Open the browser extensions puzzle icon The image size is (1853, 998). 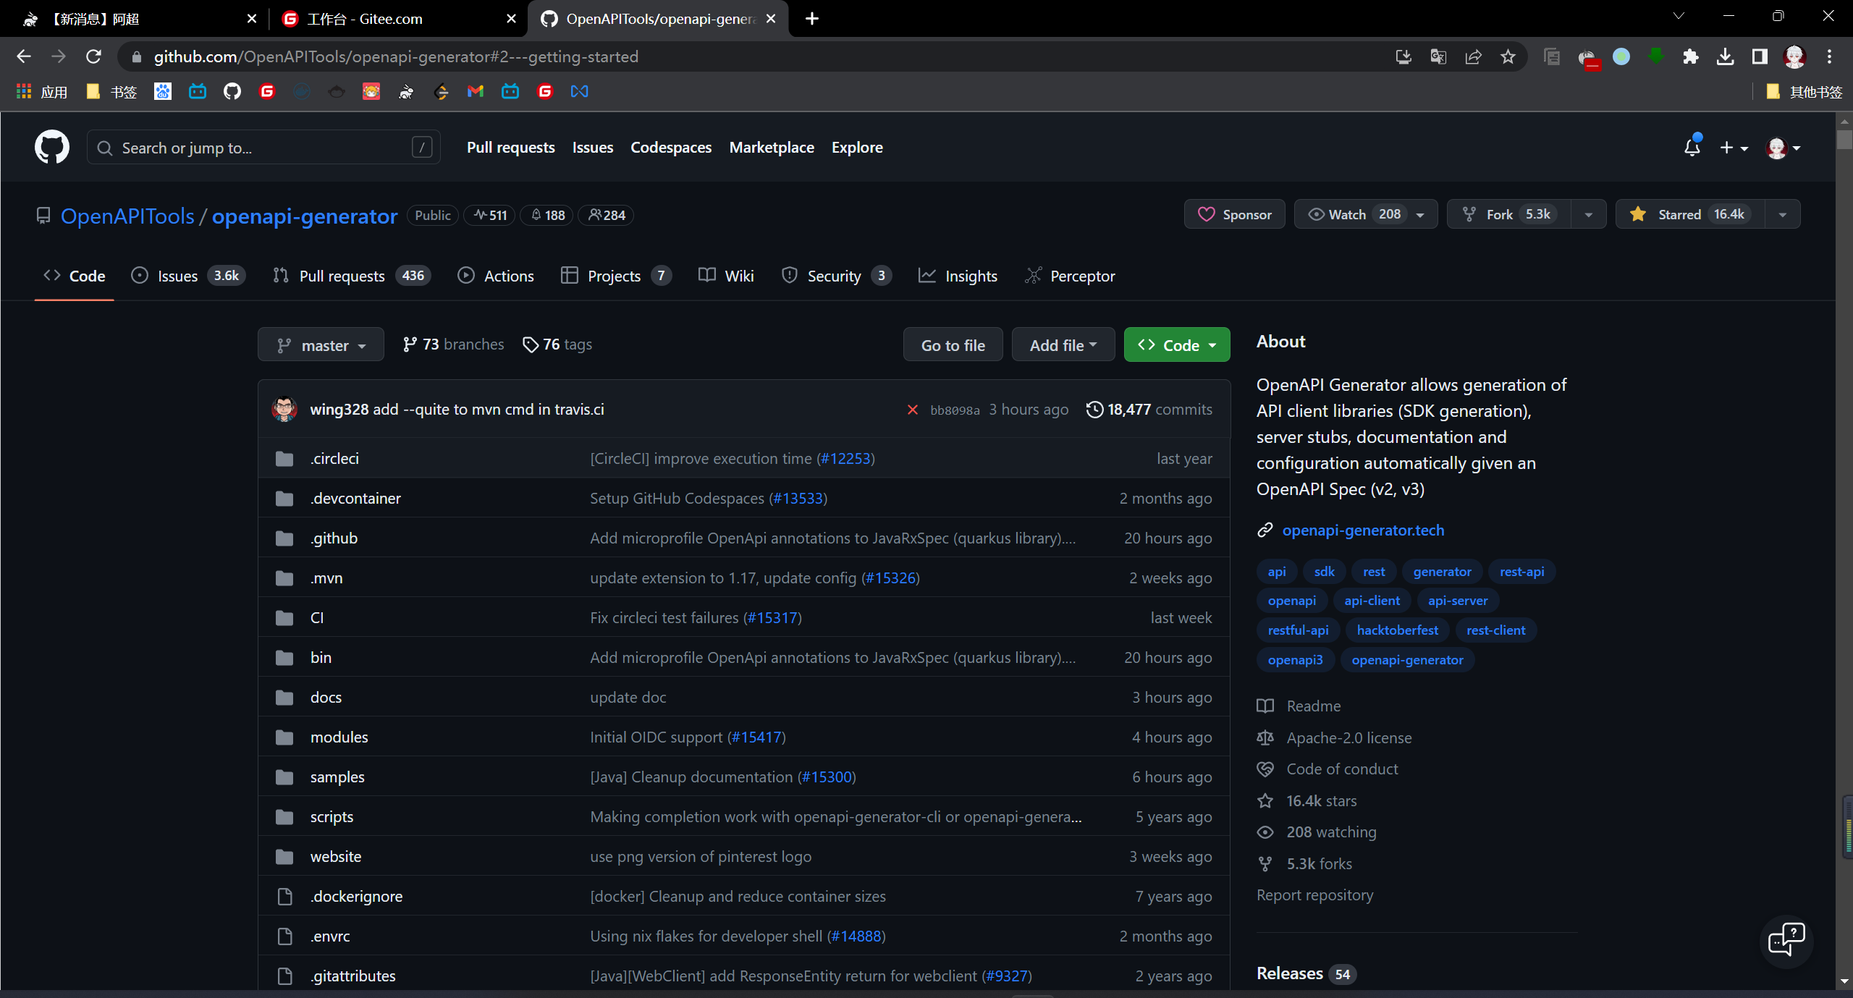tap(1690, 56)
